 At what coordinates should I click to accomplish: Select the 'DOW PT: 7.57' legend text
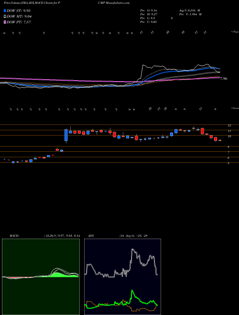click(x=19, y=22)
